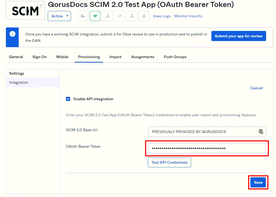Open the Sign On tab

tap(40, 57)
